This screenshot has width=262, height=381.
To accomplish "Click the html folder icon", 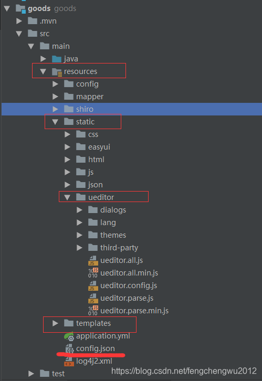I will point(81,160).
